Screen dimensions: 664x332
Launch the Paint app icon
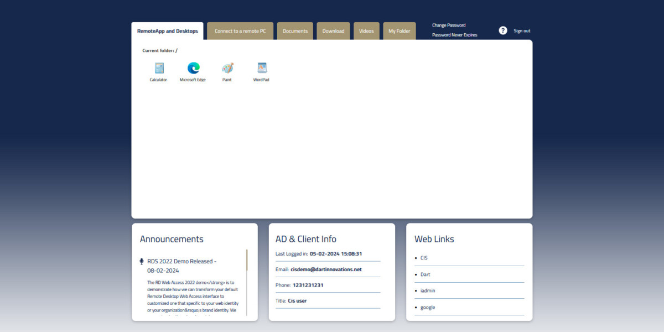pyautogui.click(x=227, y=68)
